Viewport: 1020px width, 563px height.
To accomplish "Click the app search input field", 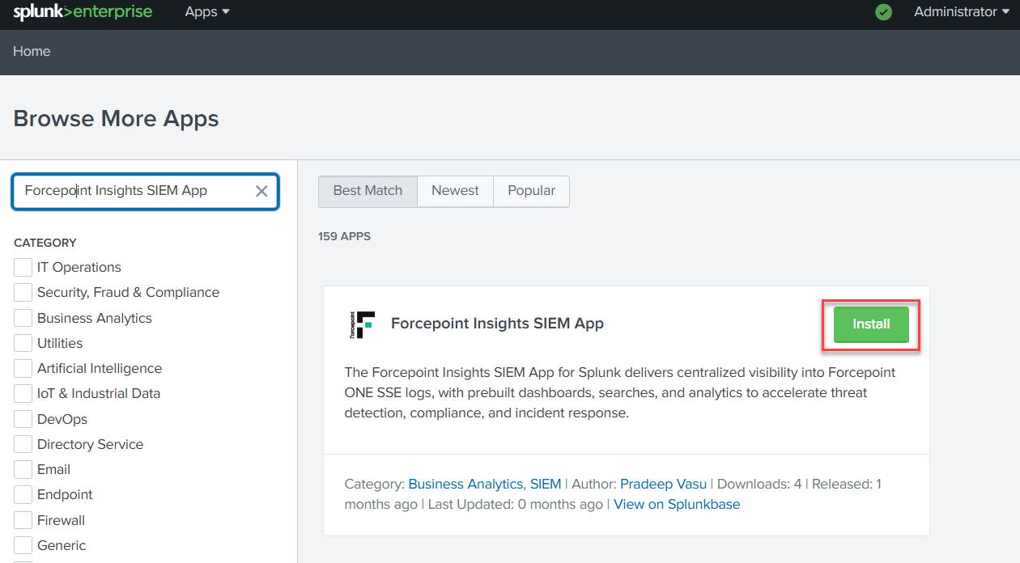I will click(x=134, y=191).
